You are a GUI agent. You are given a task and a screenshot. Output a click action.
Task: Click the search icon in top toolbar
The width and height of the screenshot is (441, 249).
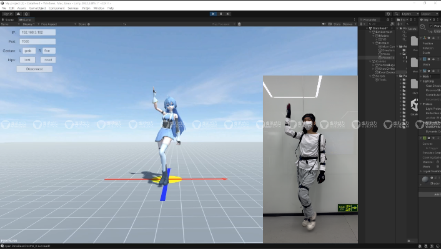point(396,14)
